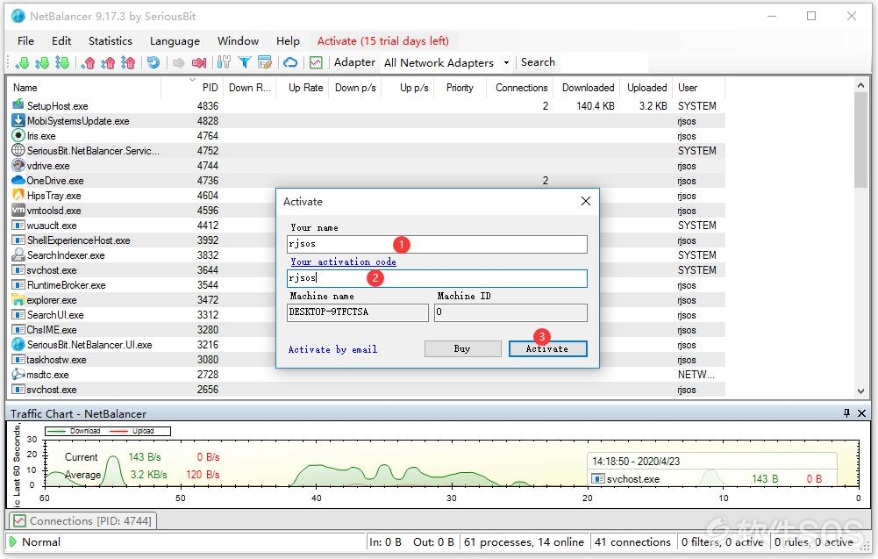The image size is (878, 559).
Task: Click the process list scrollbar up arrow
Action: tap(860, 85)
